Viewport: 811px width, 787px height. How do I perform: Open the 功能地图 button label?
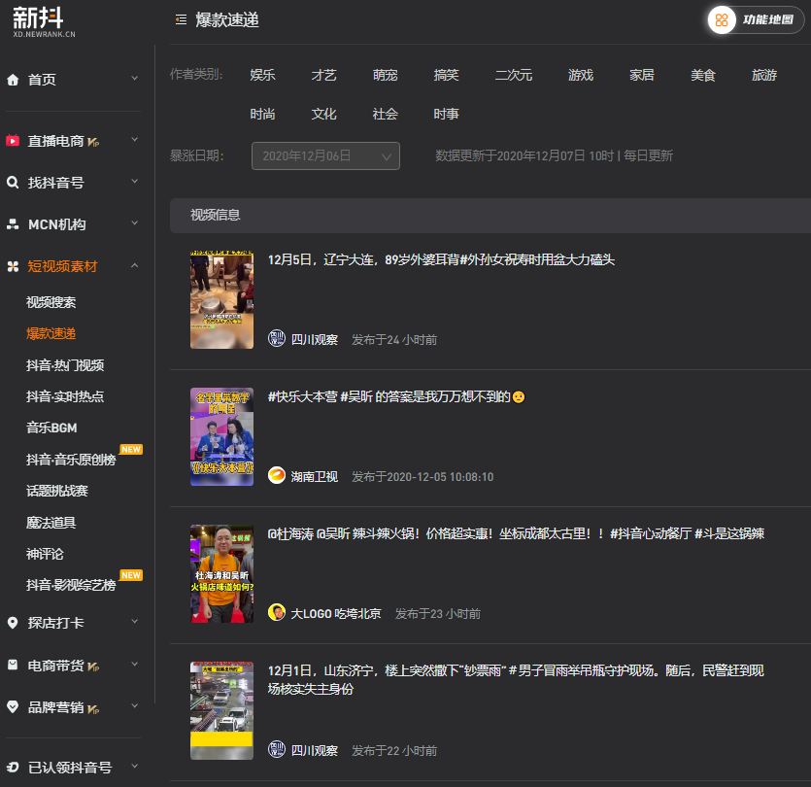click(x=768, y=20)
